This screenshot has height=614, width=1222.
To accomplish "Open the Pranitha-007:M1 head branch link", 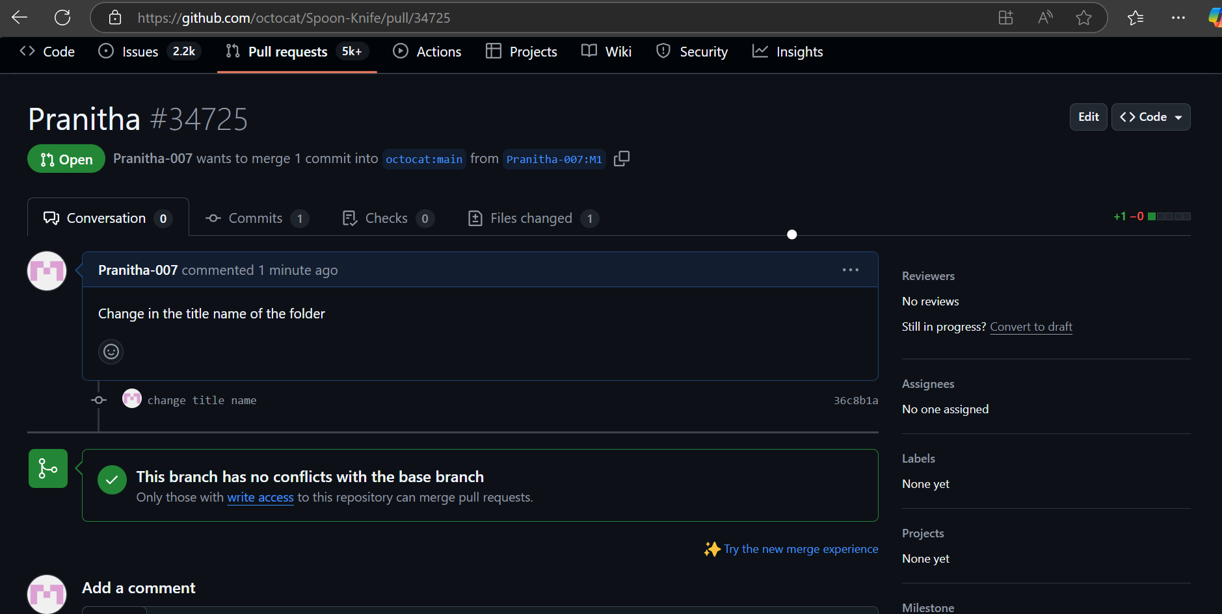I will pyautogui.click(x=554, y=159).
